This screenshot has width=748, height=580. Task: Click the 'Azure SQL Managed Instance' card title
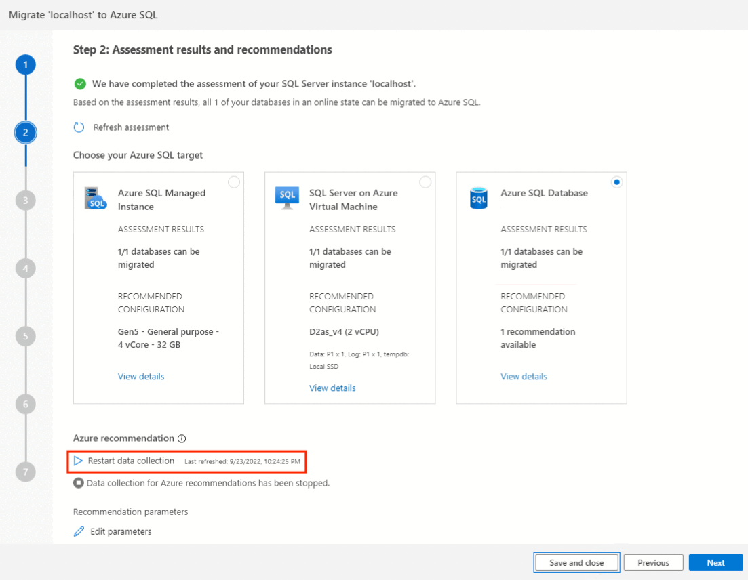tap(161, 200)
